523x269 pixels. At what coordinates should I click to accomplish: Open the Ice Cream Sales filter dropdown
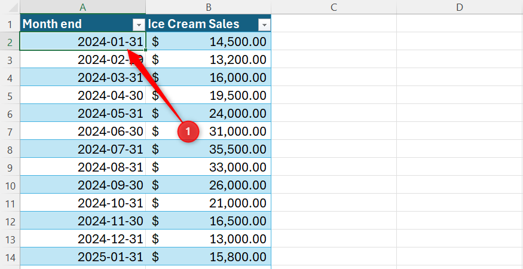click(x=264, y=25)
